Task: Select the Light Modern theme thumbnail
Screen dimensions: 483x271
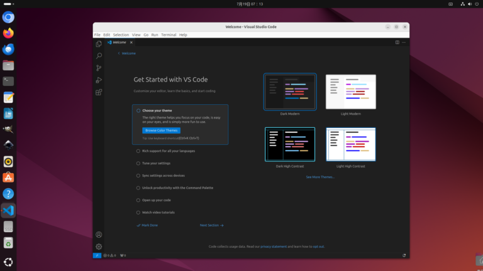Action: click(x=351, y=92)
